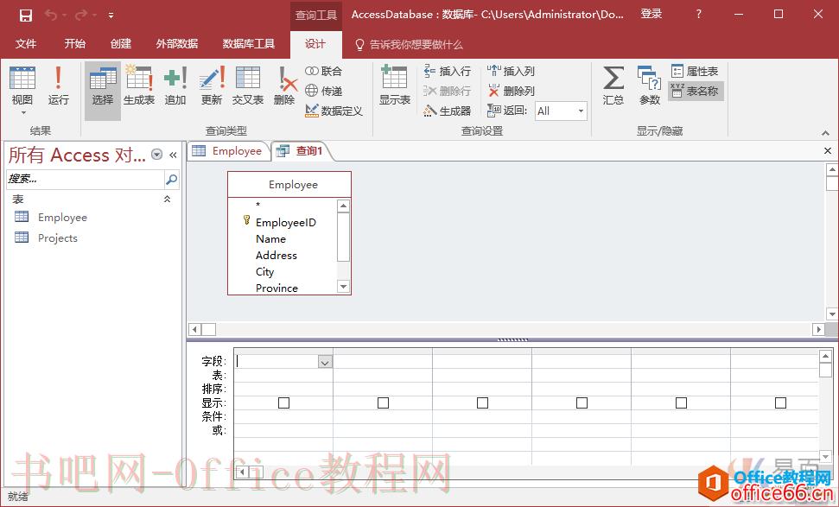Select Address field in Employee table

click(276, 256)
